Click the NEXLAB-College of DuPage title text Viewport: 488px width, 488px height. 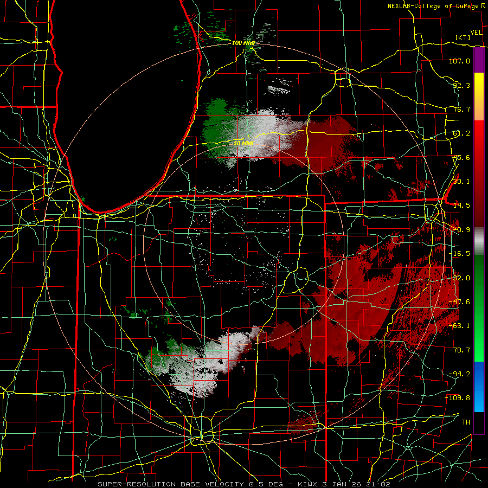[433, 6]
